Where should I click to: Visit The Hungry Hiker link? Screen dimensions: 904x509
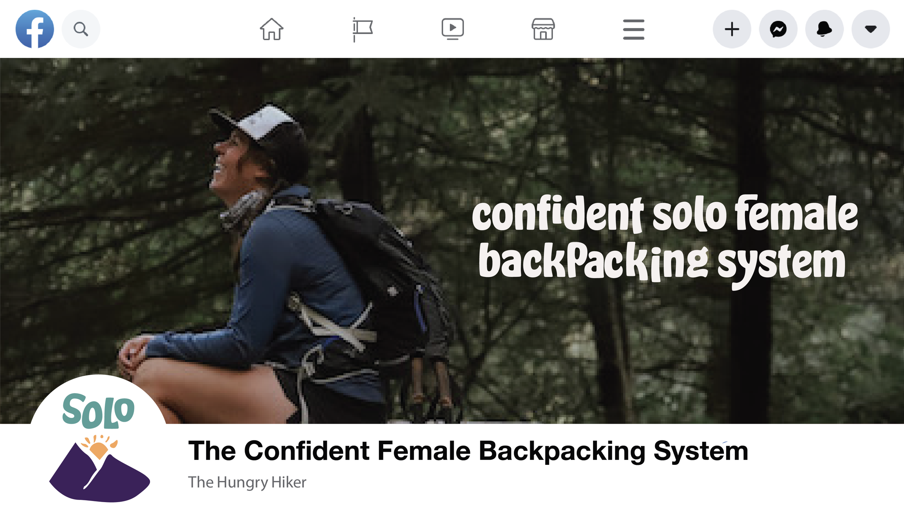tap(247, 482)
